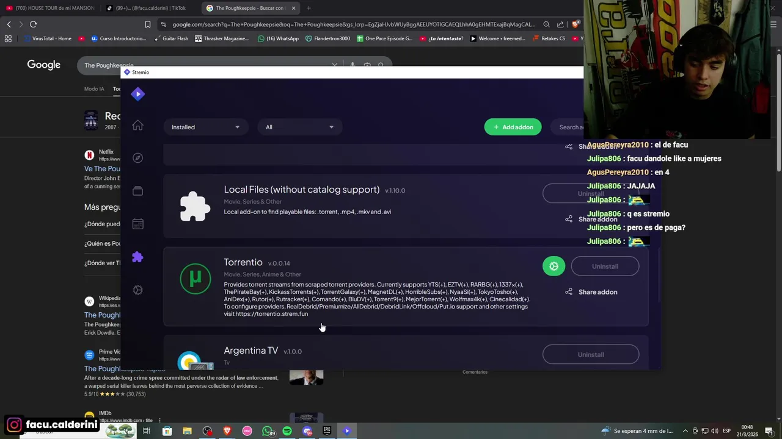The image size is (782, 439).
Task: Click the zoom magnifier in address bar
Action: click(546, 24)
